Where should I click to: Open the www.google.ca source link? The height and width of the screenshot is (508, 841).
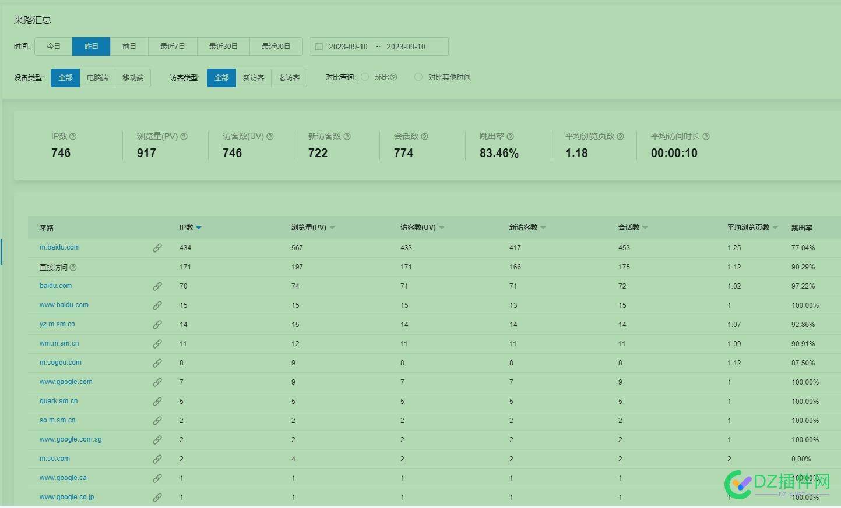63,478
